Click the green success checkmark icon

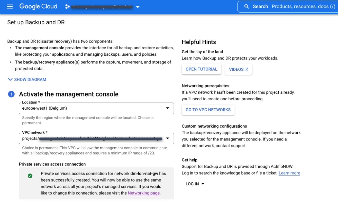30,176
